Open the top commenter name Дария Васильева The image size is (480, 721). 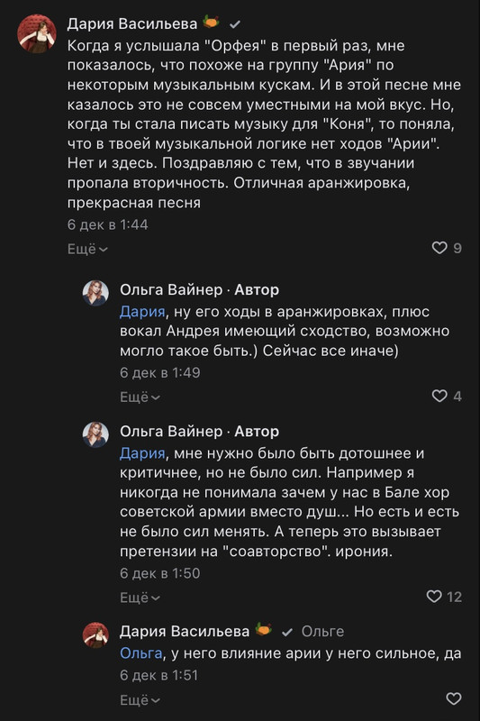click(x=132, y=23)
